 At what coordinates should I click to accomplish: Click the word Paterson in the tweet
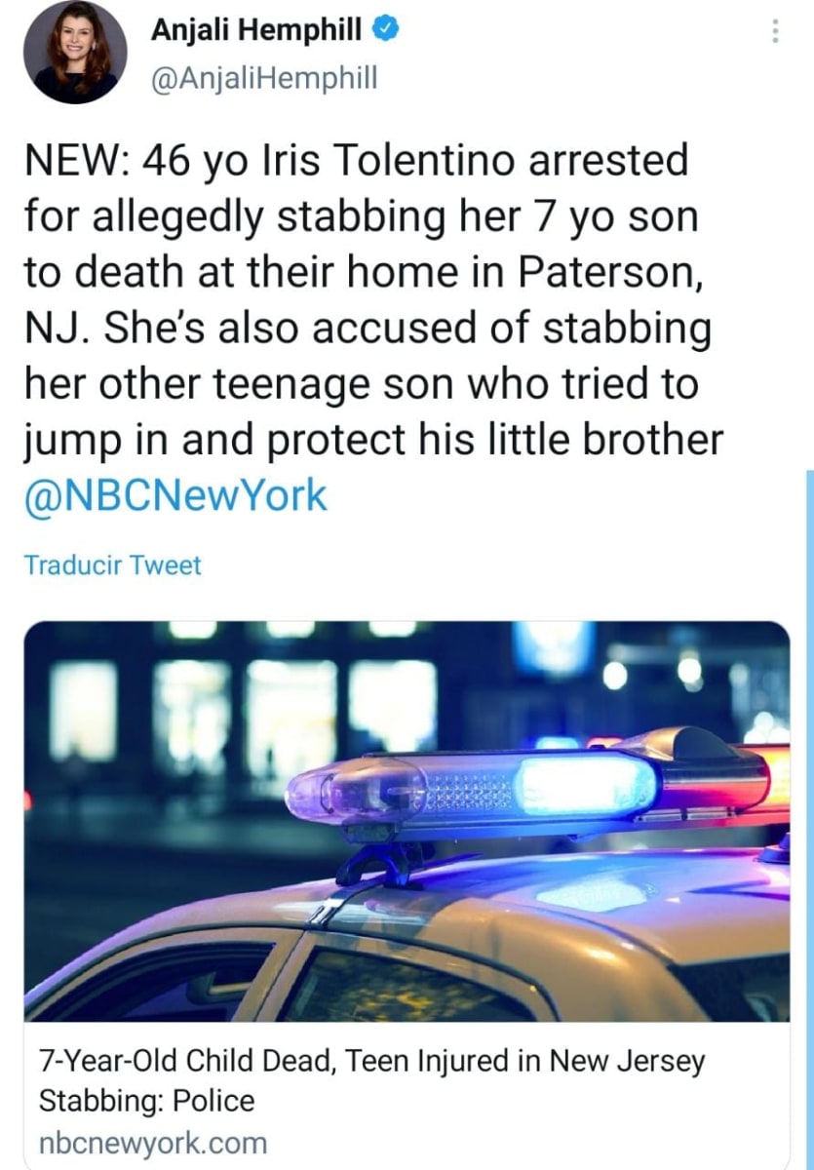[603, 271]
